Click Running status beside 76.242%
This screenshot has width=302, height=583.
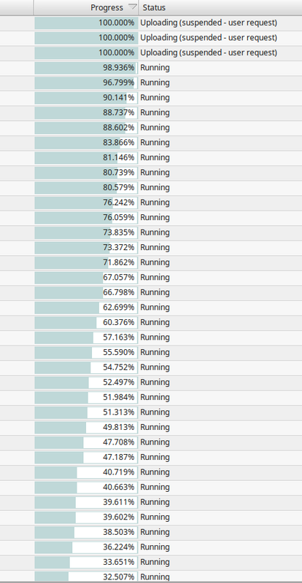155,203
